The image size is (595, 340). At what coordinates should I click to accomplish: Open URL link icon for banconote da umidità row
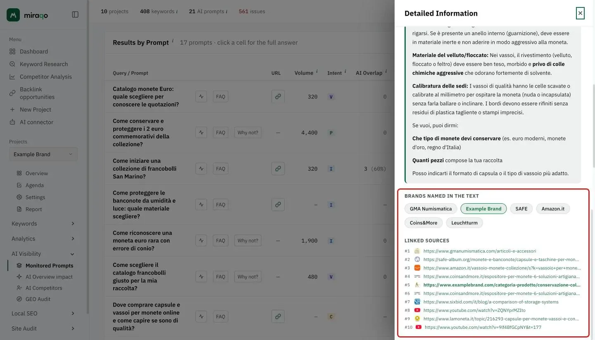coord(278,204)
